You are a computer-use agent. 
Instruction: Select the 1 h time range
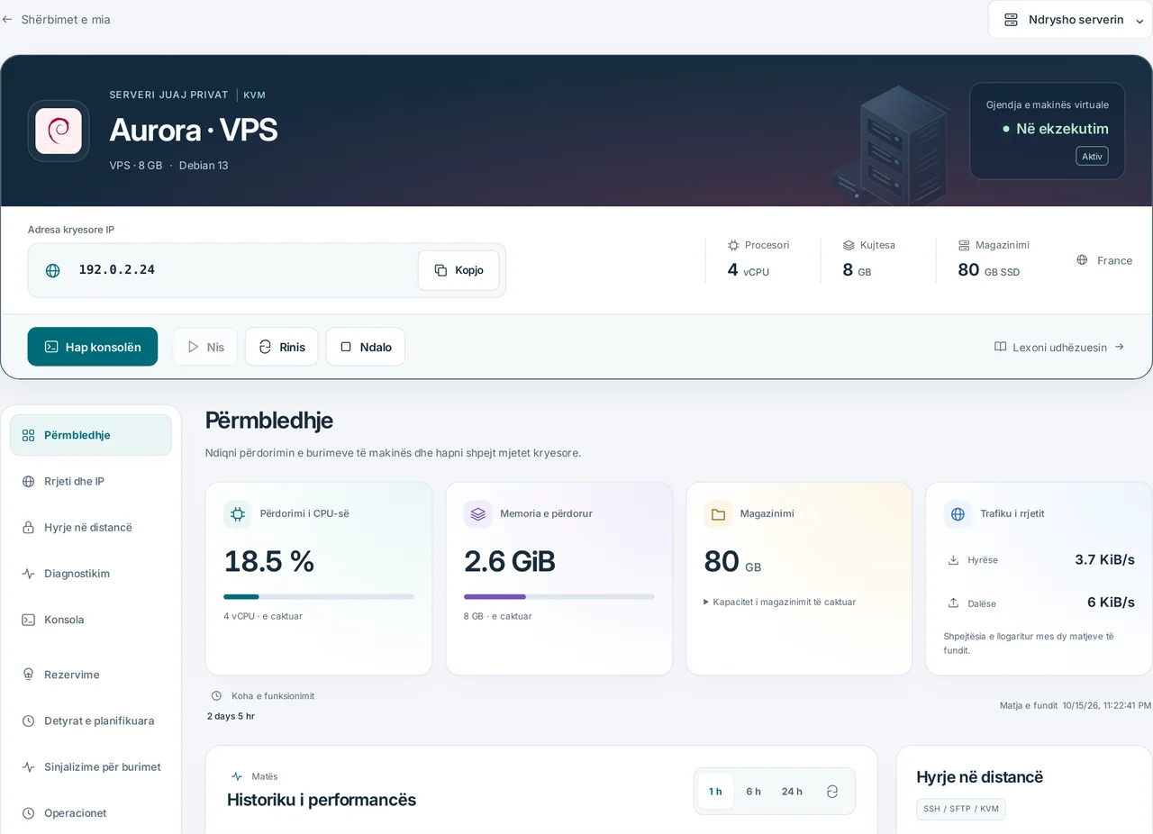[715, 792]
